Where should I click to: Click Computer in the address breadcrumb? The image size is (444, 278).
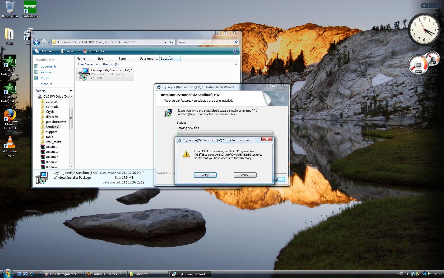click(x=69, y=42)
